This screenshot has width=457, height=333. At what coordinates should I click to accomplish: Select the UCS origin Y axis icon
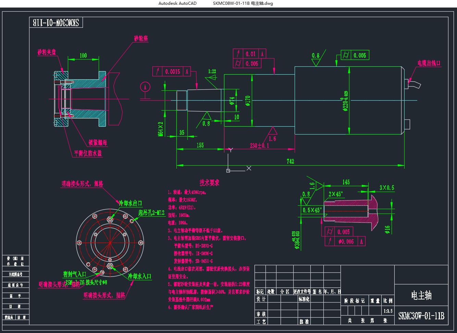click(x=230, y=150)
